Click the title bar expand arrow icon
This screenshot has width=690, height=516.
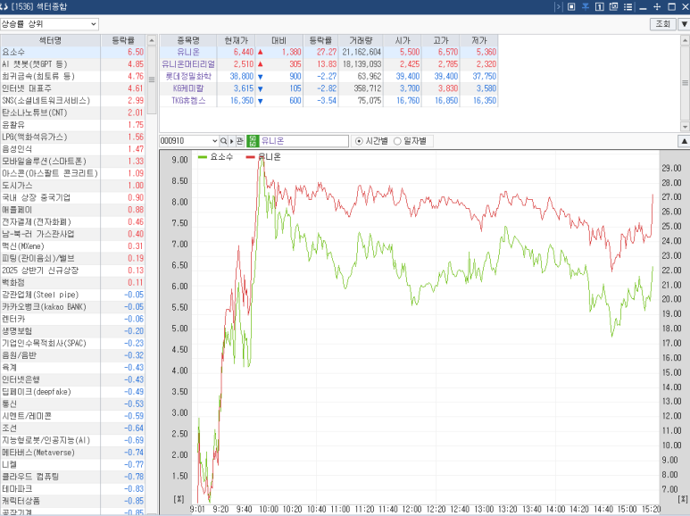[559, 6]
